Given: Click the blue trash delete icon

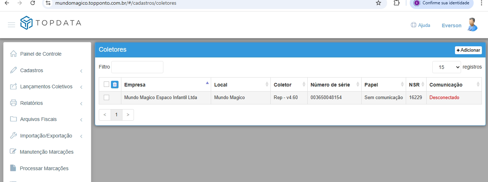Looking at the screenshot, I should [x=115, y=84].
